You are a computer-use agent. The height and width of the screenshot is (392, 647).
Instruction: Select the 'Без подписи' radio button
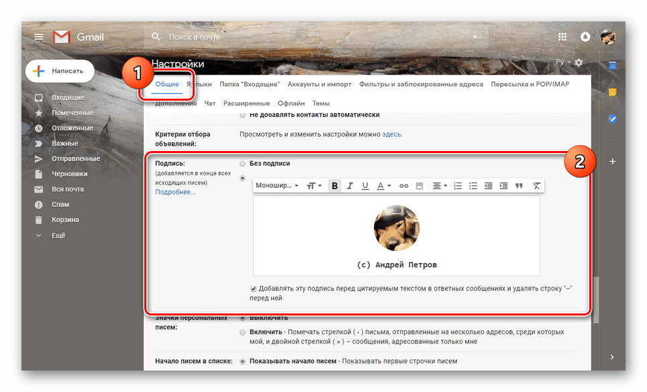click(x=243, y=164)
